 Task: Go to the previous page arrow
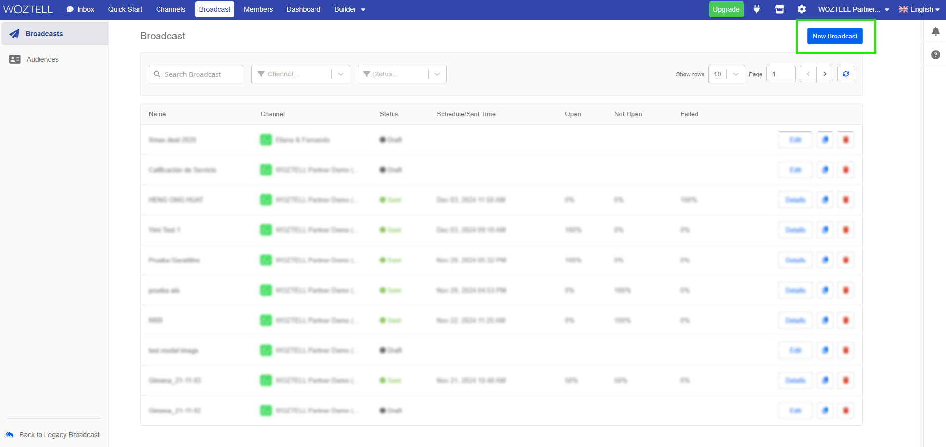808,74
